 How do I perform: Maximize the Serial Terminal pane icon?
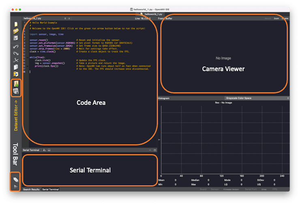155,150
